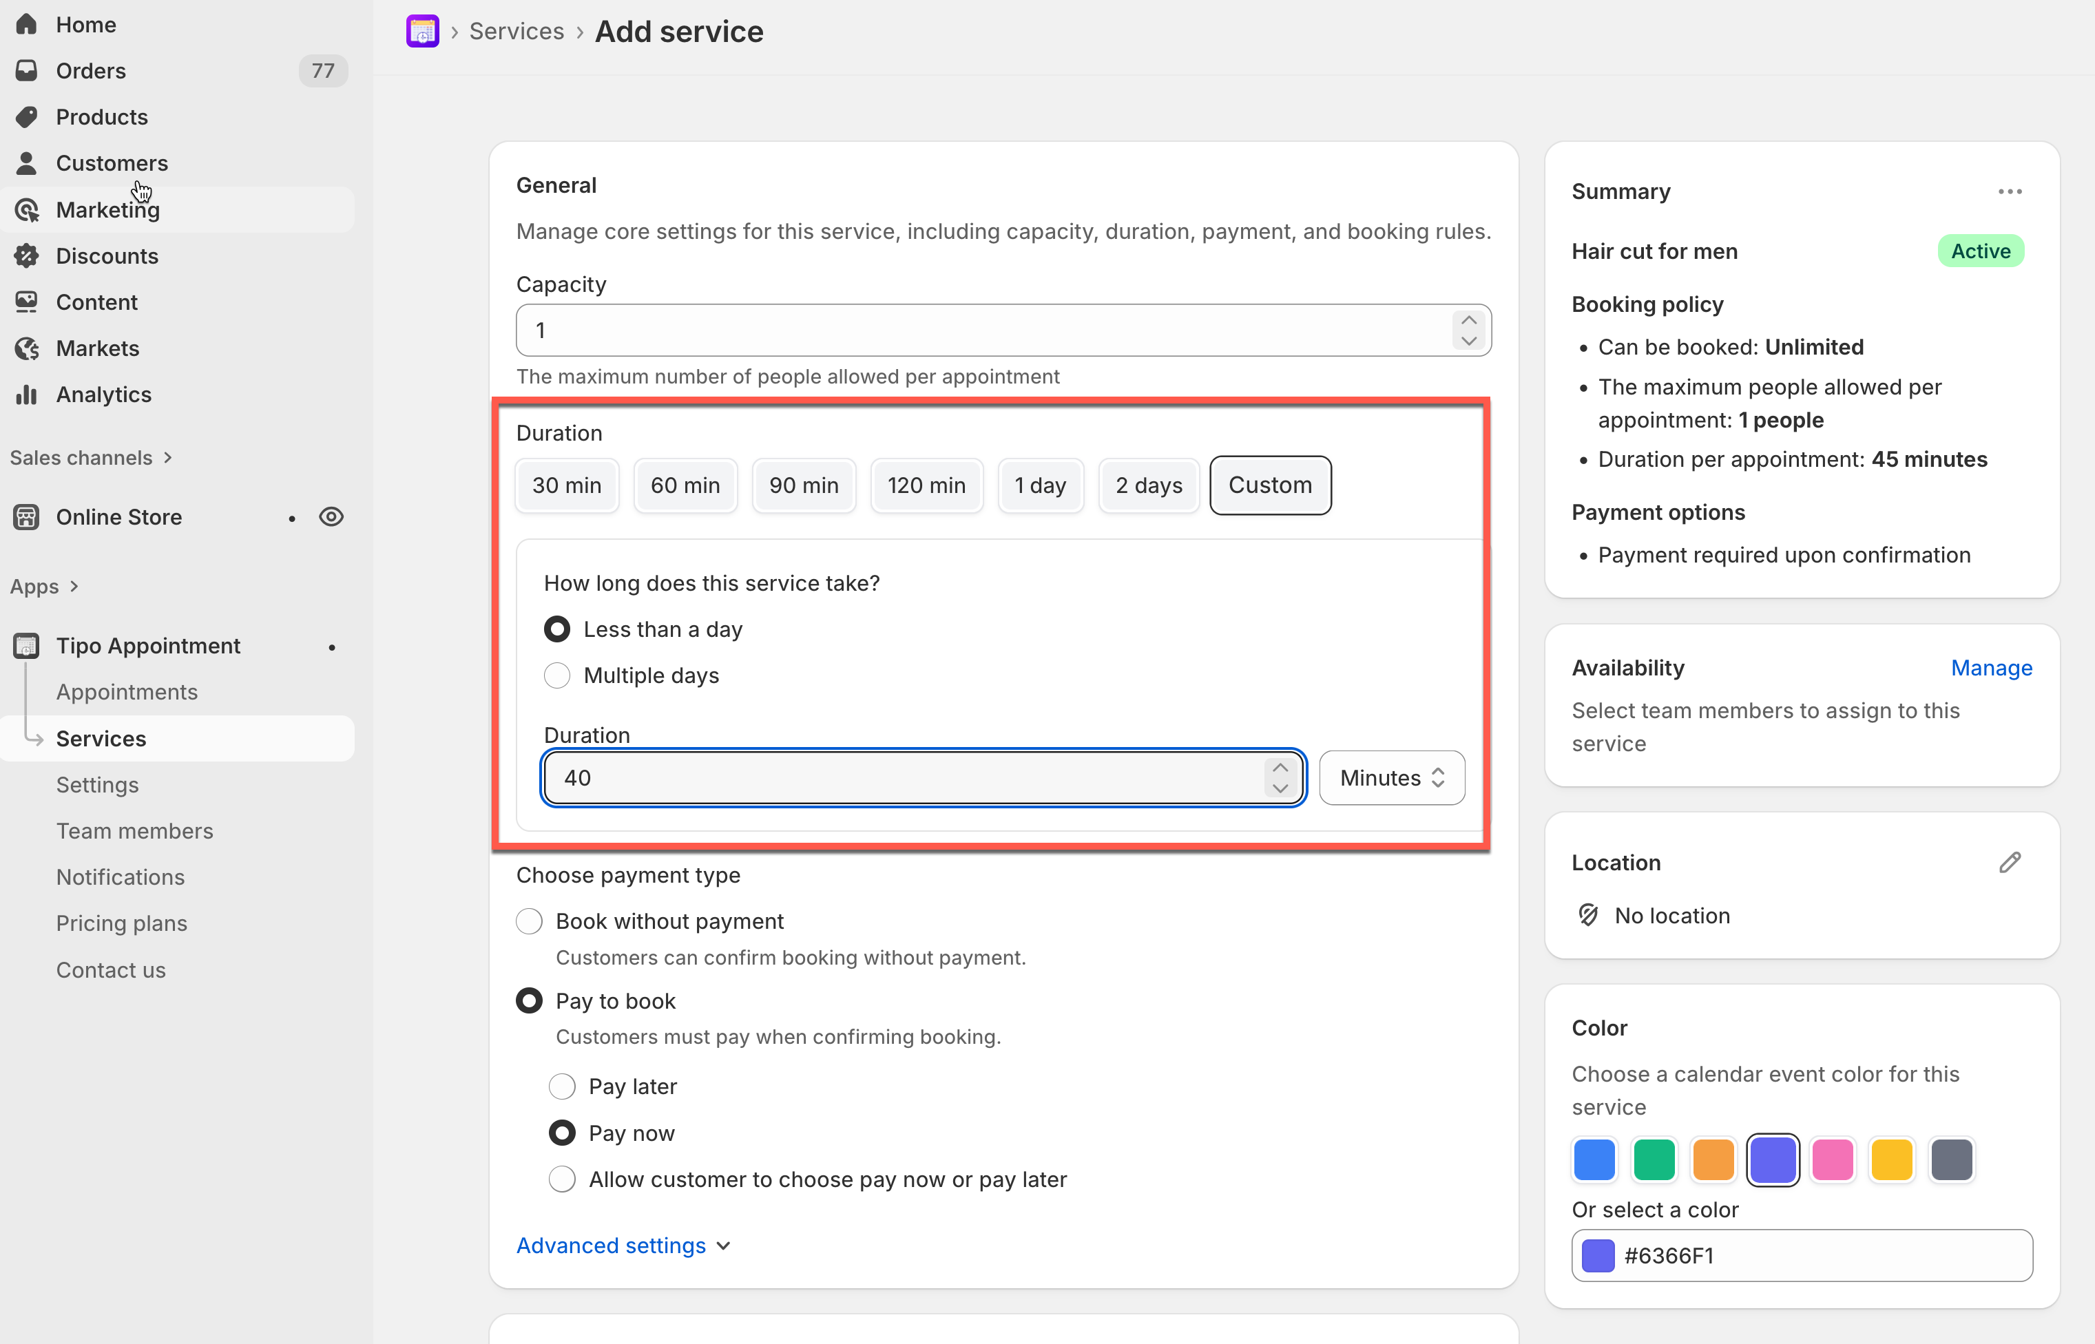Select the Pay later radio button
The height and width of the screenshot is (1344, 2095).
[562, 1086]
